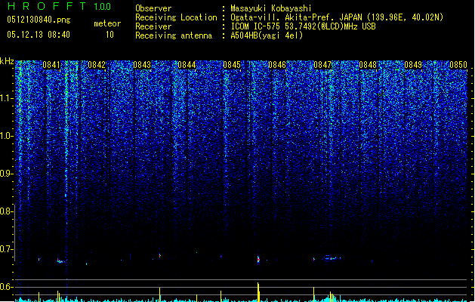Select the 0844 time marker
Screen dimensions: 475x302
pos(187,65)
